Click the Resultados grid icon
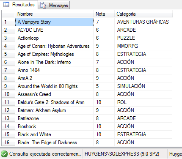The width and height of the screenshot is (182, 159). coord(6,5)
